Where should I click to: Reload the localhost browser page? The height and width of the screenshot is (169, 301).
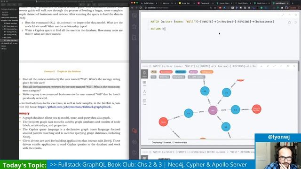point(141,8)
